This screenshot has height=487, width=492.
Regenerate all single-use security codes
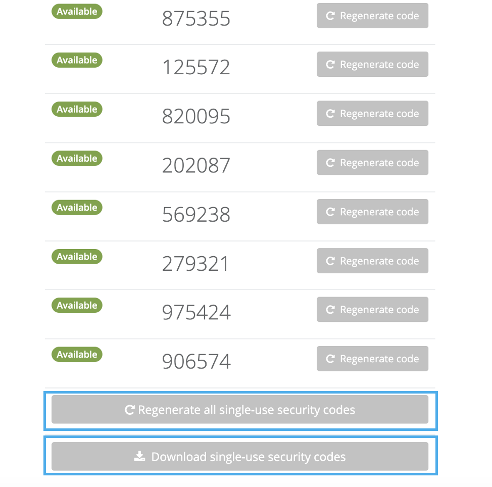240,410
